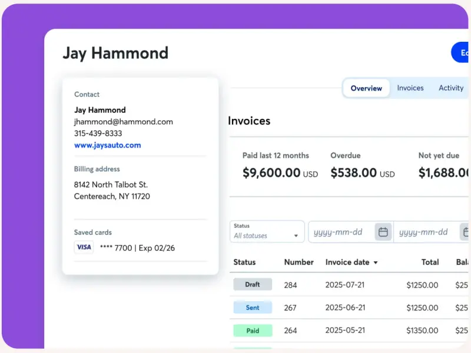The height and width of the screenshot is (353, 471).
Task: Open the calendar picker on the second date field
Action: coord(465,232)
